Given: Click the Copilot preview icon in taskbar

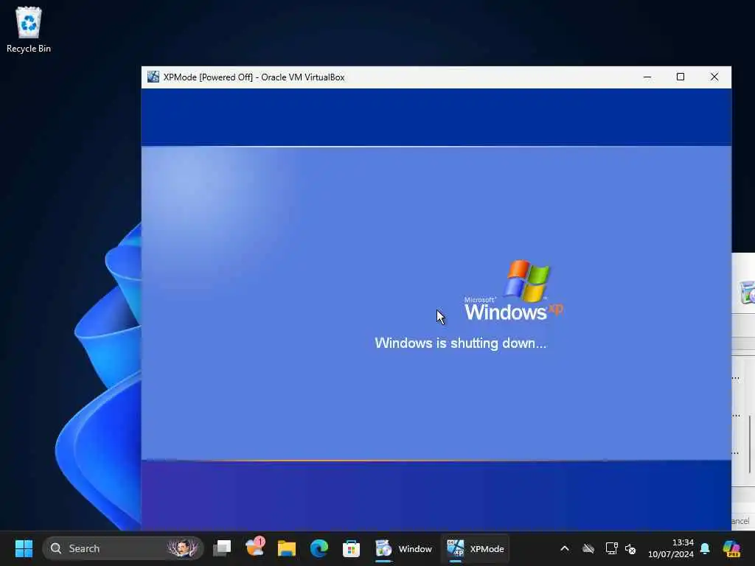Looking at the screenshot, I should 731,548.
